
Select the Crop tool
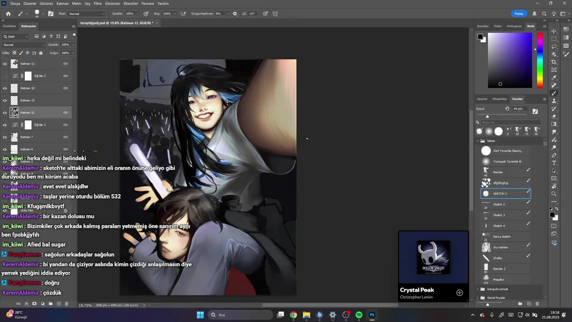click(554, 62)
